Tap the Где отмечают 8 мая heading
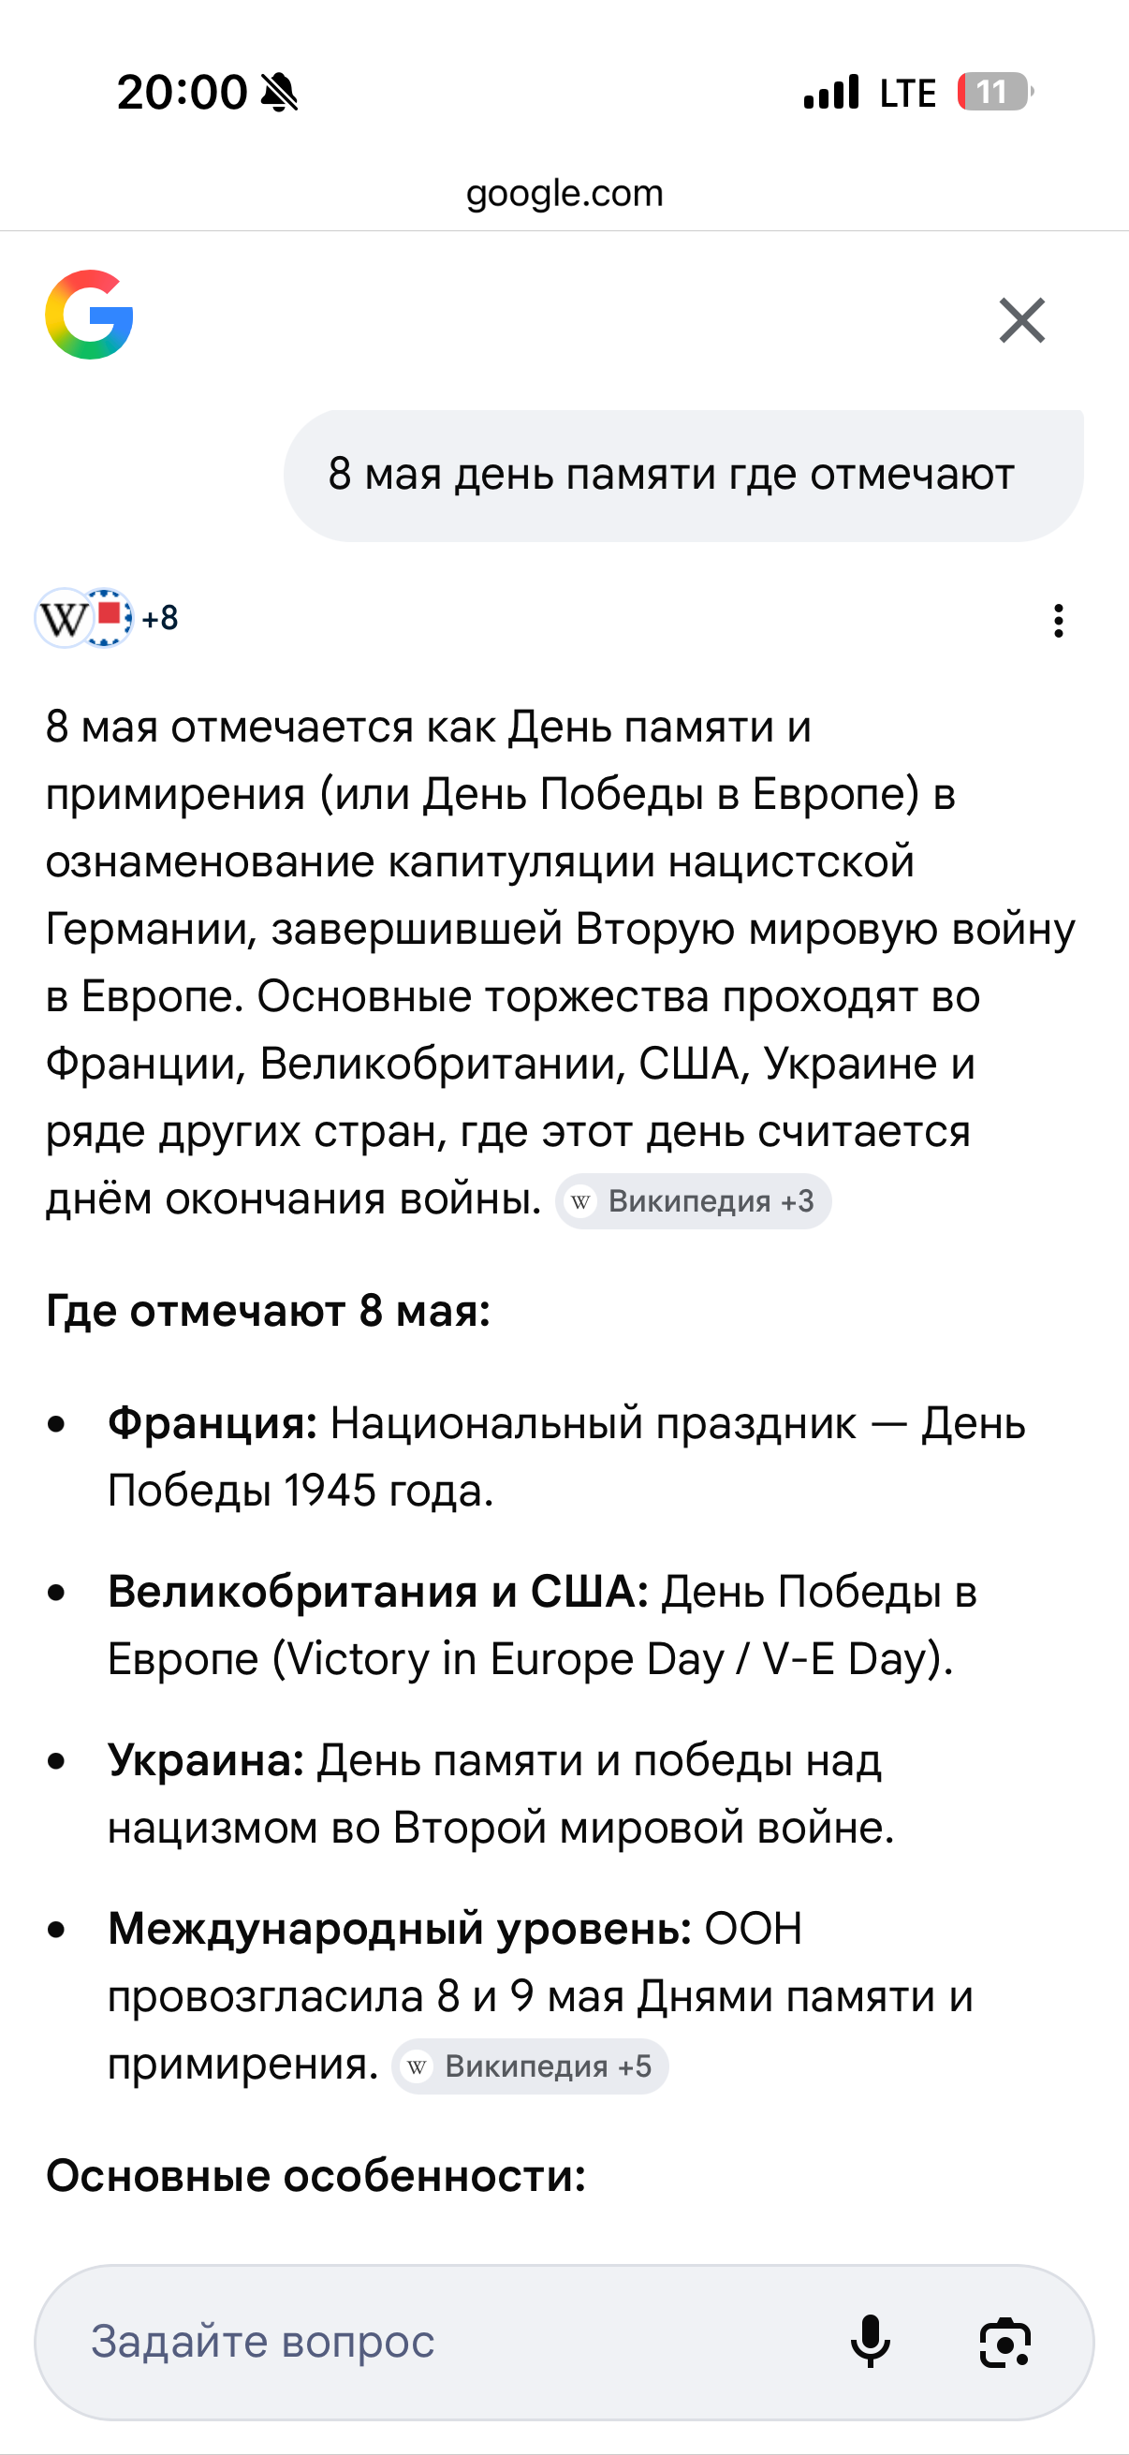The height and width of the screenshot is (2455, 1129). (269, 1312)
